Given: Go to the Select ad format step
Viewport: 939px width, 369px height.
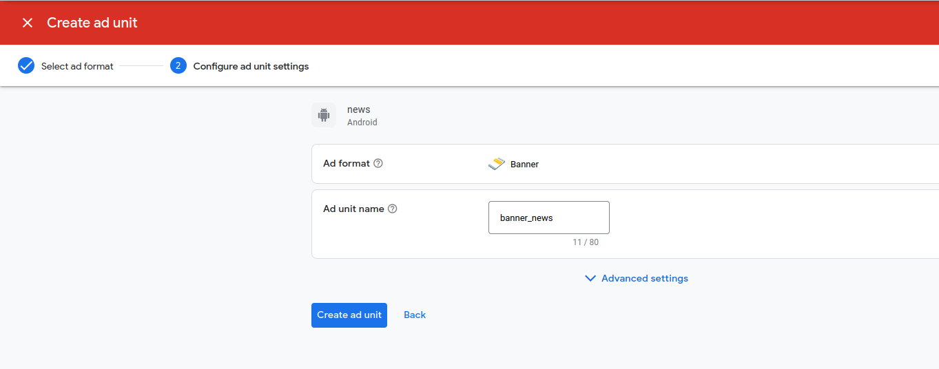Looking at the screenshot, I should pyautogui.click(x=77, y=67).
